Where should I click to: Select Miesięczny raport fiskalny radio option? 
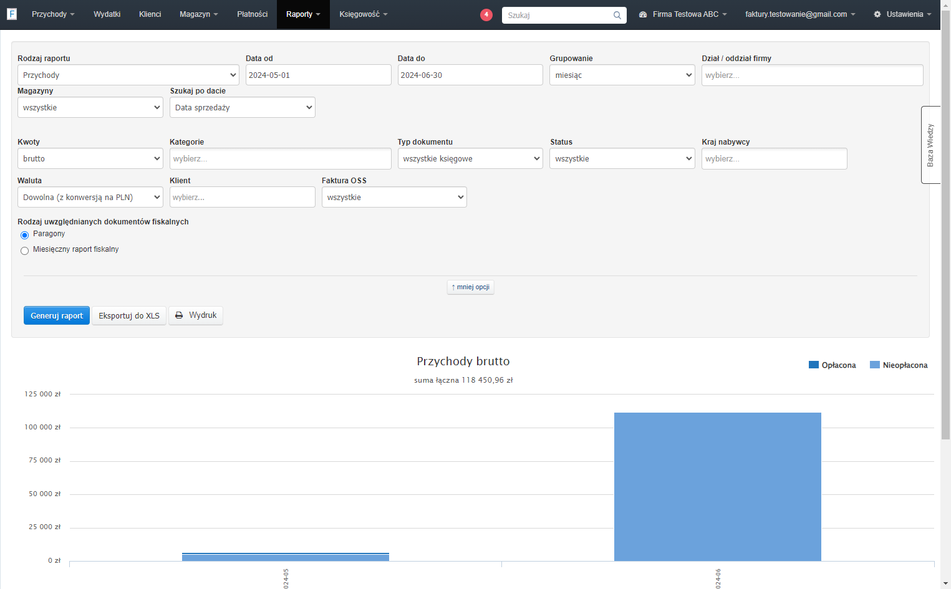click(x=25, y=251)
